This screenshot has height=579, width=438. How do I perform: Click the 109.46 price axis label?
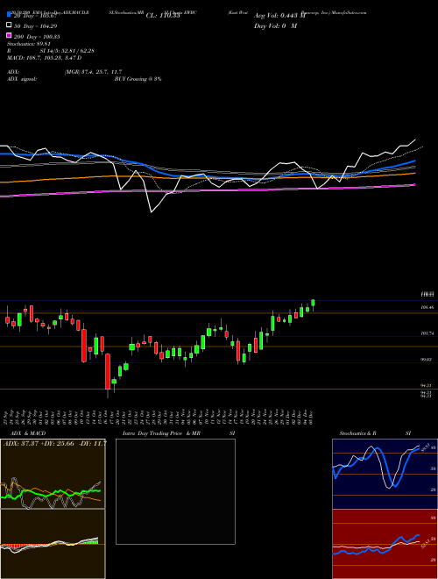[x=427, y=307]
